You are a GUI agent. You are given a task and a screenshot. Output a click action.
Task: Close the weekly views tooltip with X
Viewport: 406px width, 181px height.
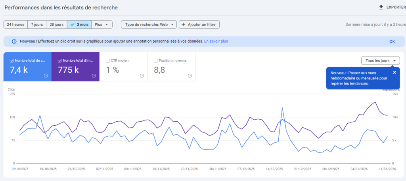pos(394,72)
